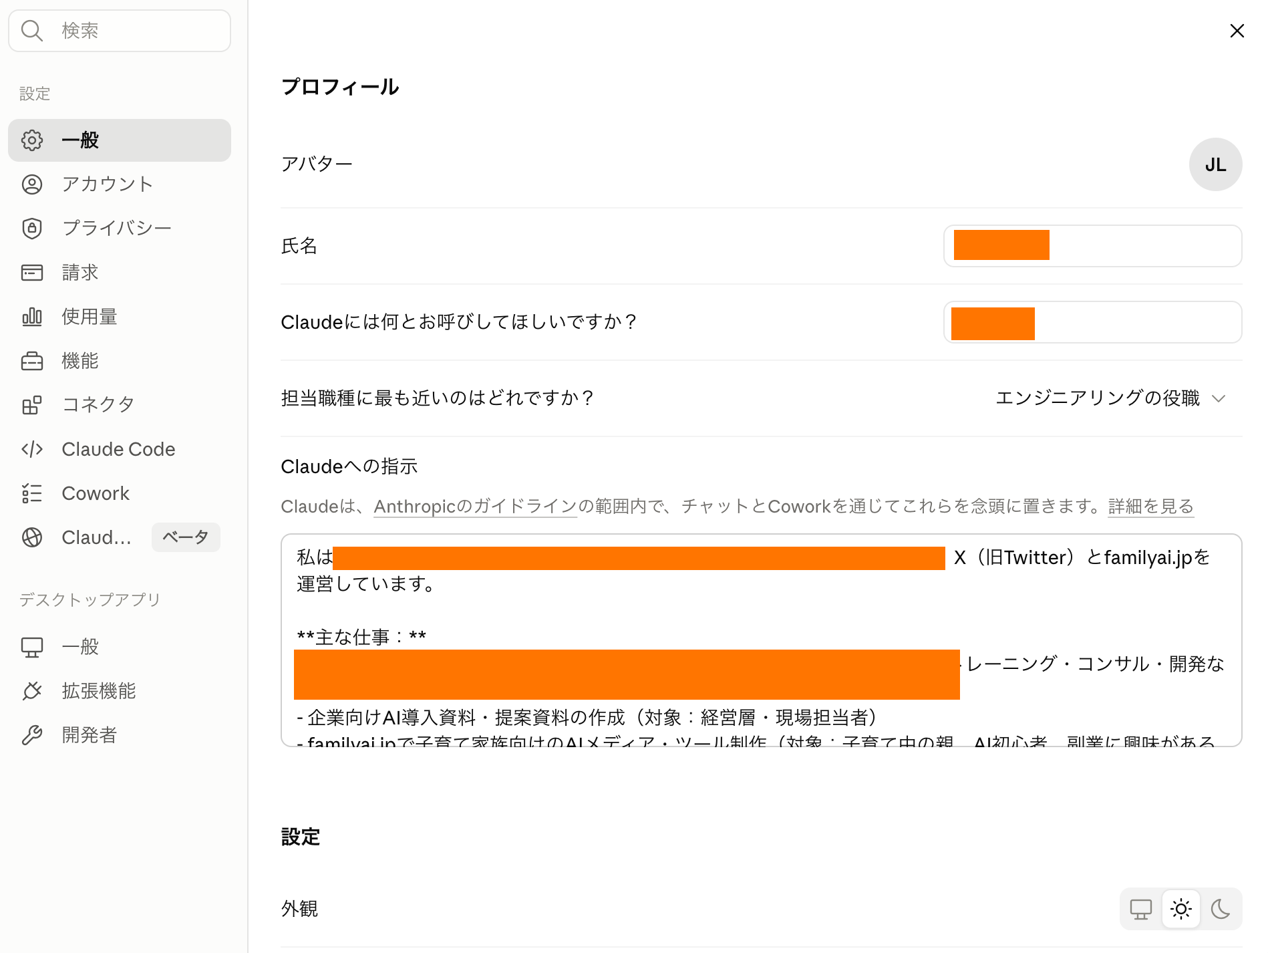Click the アカウント person icon
This screenshot has height=953, width=1268.
[x=31, y=184]
